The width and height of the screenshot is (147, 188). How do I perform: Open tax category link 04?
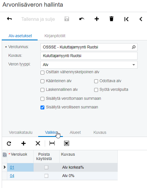click(x=12, y=176)
